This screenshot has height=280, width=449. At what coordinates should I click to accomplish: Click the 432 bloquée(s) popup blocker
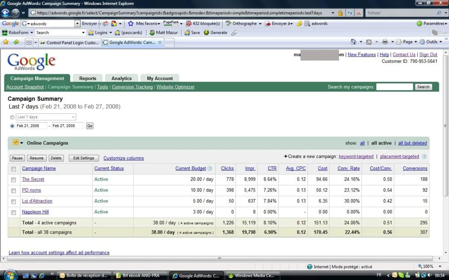(204, 23)
